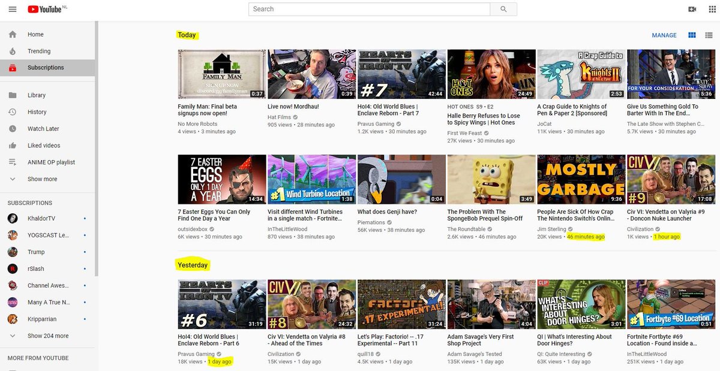
Task: Focus the Search input field
Action: 370,9
